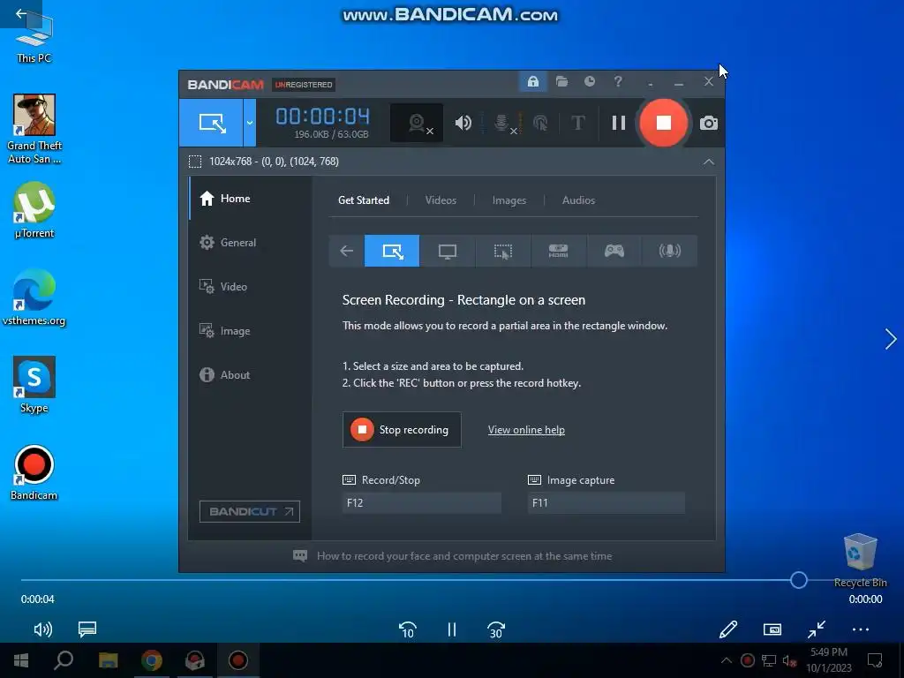This screenshot has height=678, width=904.
Task: Toggle captions in the video player
Action: (87, 629)
